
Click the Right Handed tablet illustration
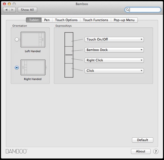pos(33,67)
